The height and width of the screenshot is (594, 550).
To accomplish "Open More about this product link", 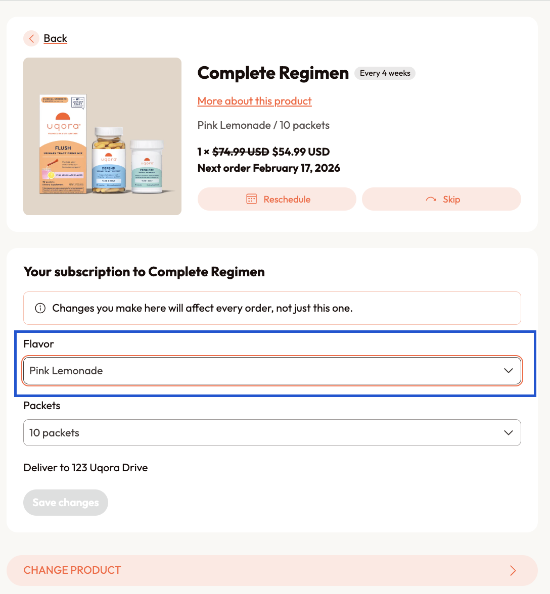I will 254,101.
